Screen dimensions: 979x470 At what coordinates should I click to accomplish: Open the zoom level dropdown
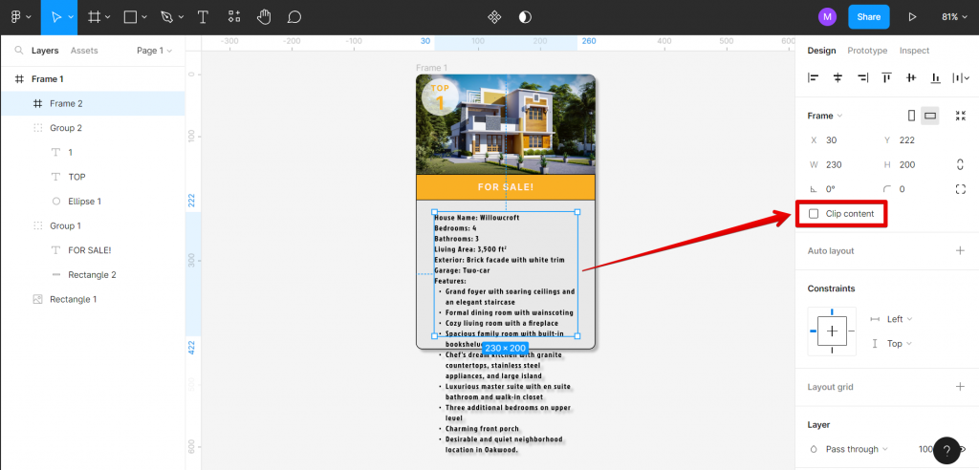click(x=954, y=17)
